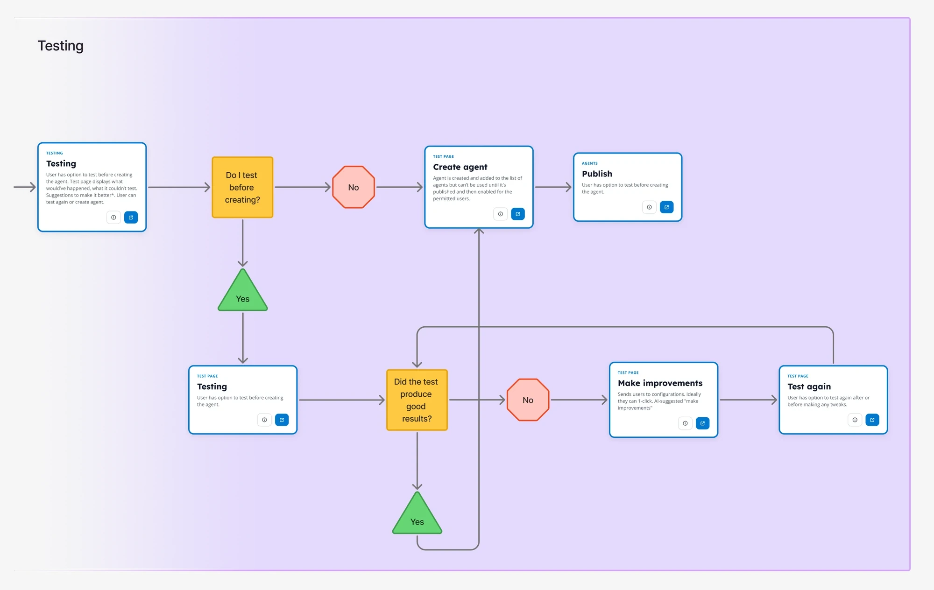Click TEST PAGE label on Create agent card
This screenshot has height=590, width=934.
[443, 157]
